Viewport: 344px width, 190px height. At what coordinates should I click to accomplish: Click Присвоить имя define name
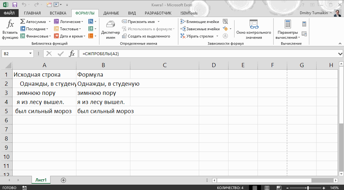click(139, 21)
